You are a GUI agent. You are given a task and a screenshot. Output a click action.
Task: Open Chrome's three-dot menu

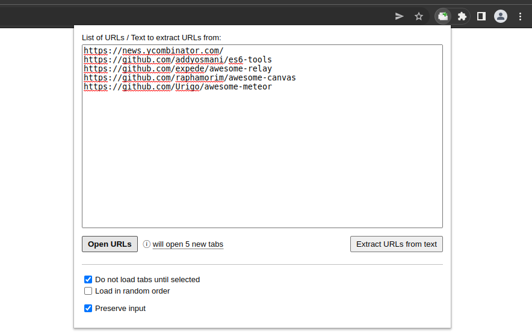(520, 16)
